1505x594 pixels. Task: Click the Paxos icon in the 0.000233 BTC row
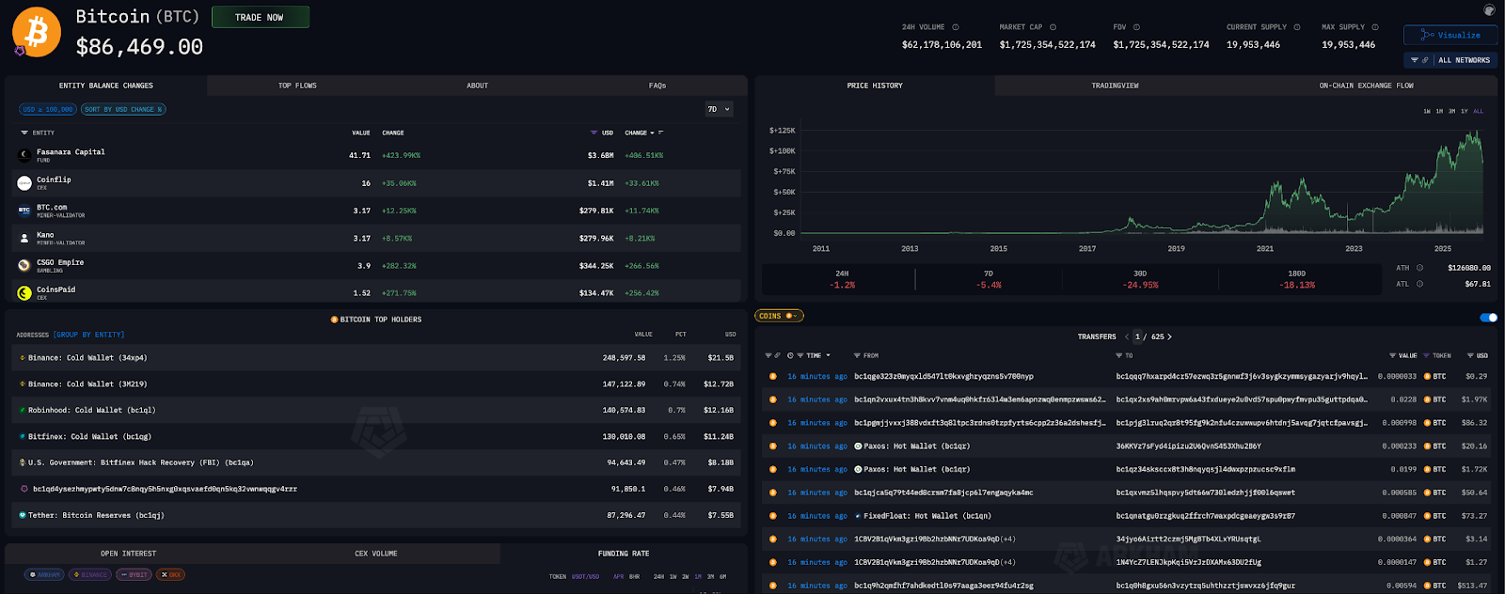858,446
